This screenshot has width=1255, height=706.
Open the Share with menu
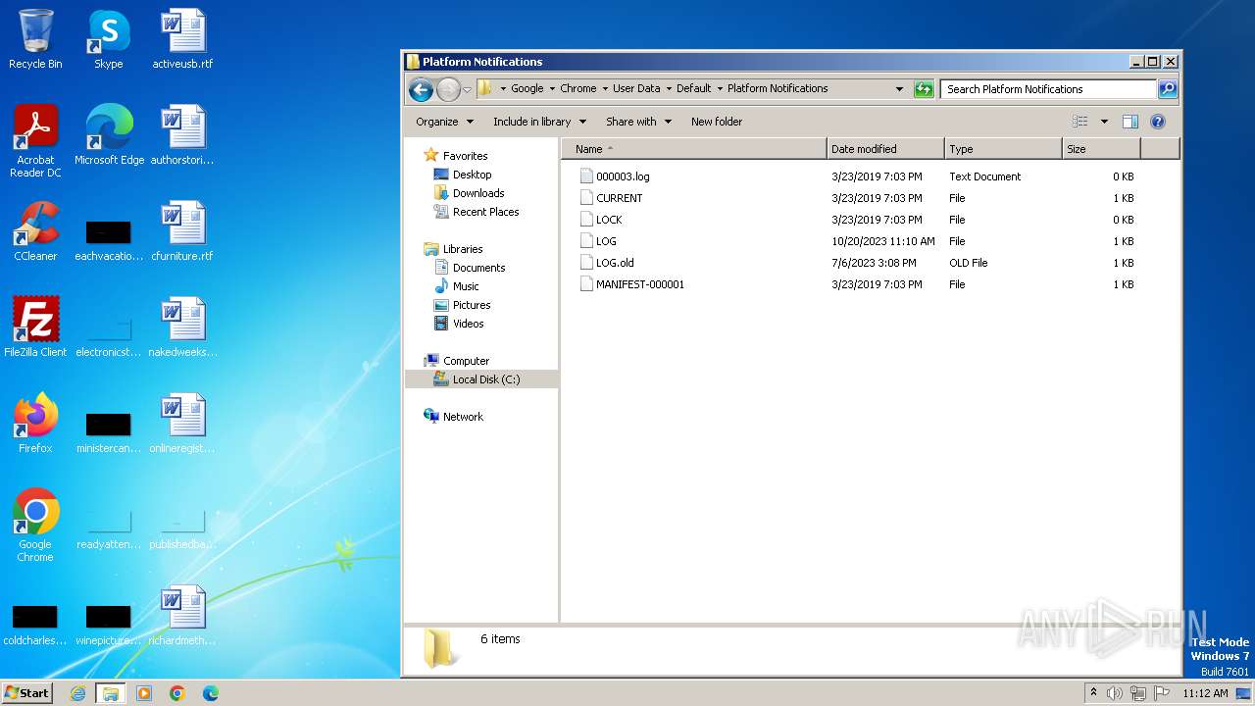(x=638, y=122)
